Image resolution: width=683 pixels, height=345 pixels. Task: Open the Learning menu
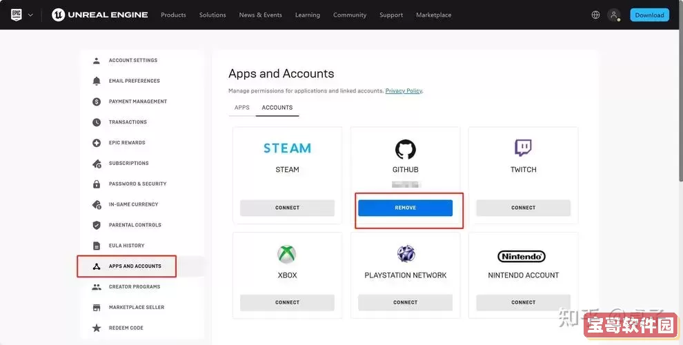pos(308,14)
